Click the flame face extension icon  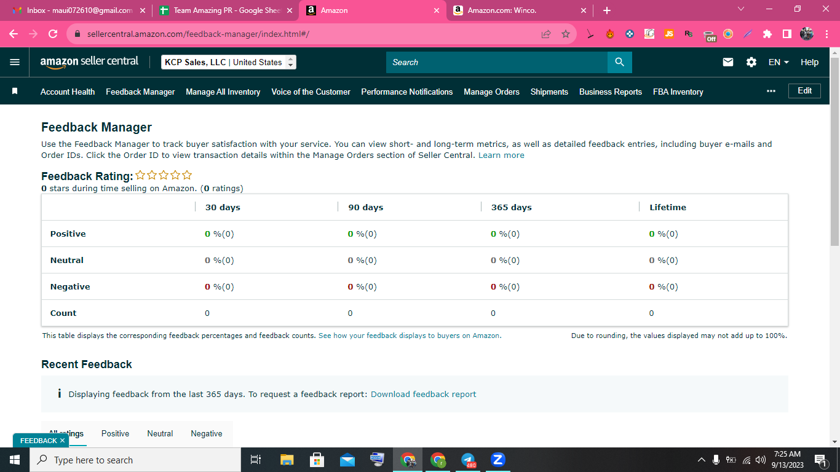coord(610,34)
